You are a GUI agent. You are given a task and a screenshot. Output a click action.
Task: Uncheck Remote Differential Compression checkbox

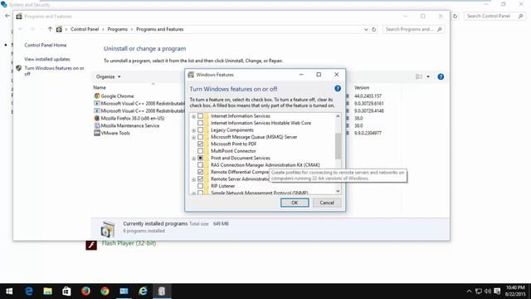[201, 172]
